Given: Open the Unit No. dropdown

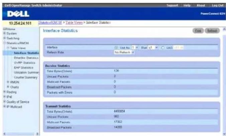Looking at the screenshot, I should 135,47.
